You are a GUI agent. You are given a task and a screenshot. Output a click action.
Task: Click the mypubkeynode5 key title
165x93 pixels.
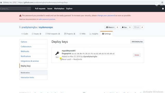pyautogui.click(x=69, y=51)
